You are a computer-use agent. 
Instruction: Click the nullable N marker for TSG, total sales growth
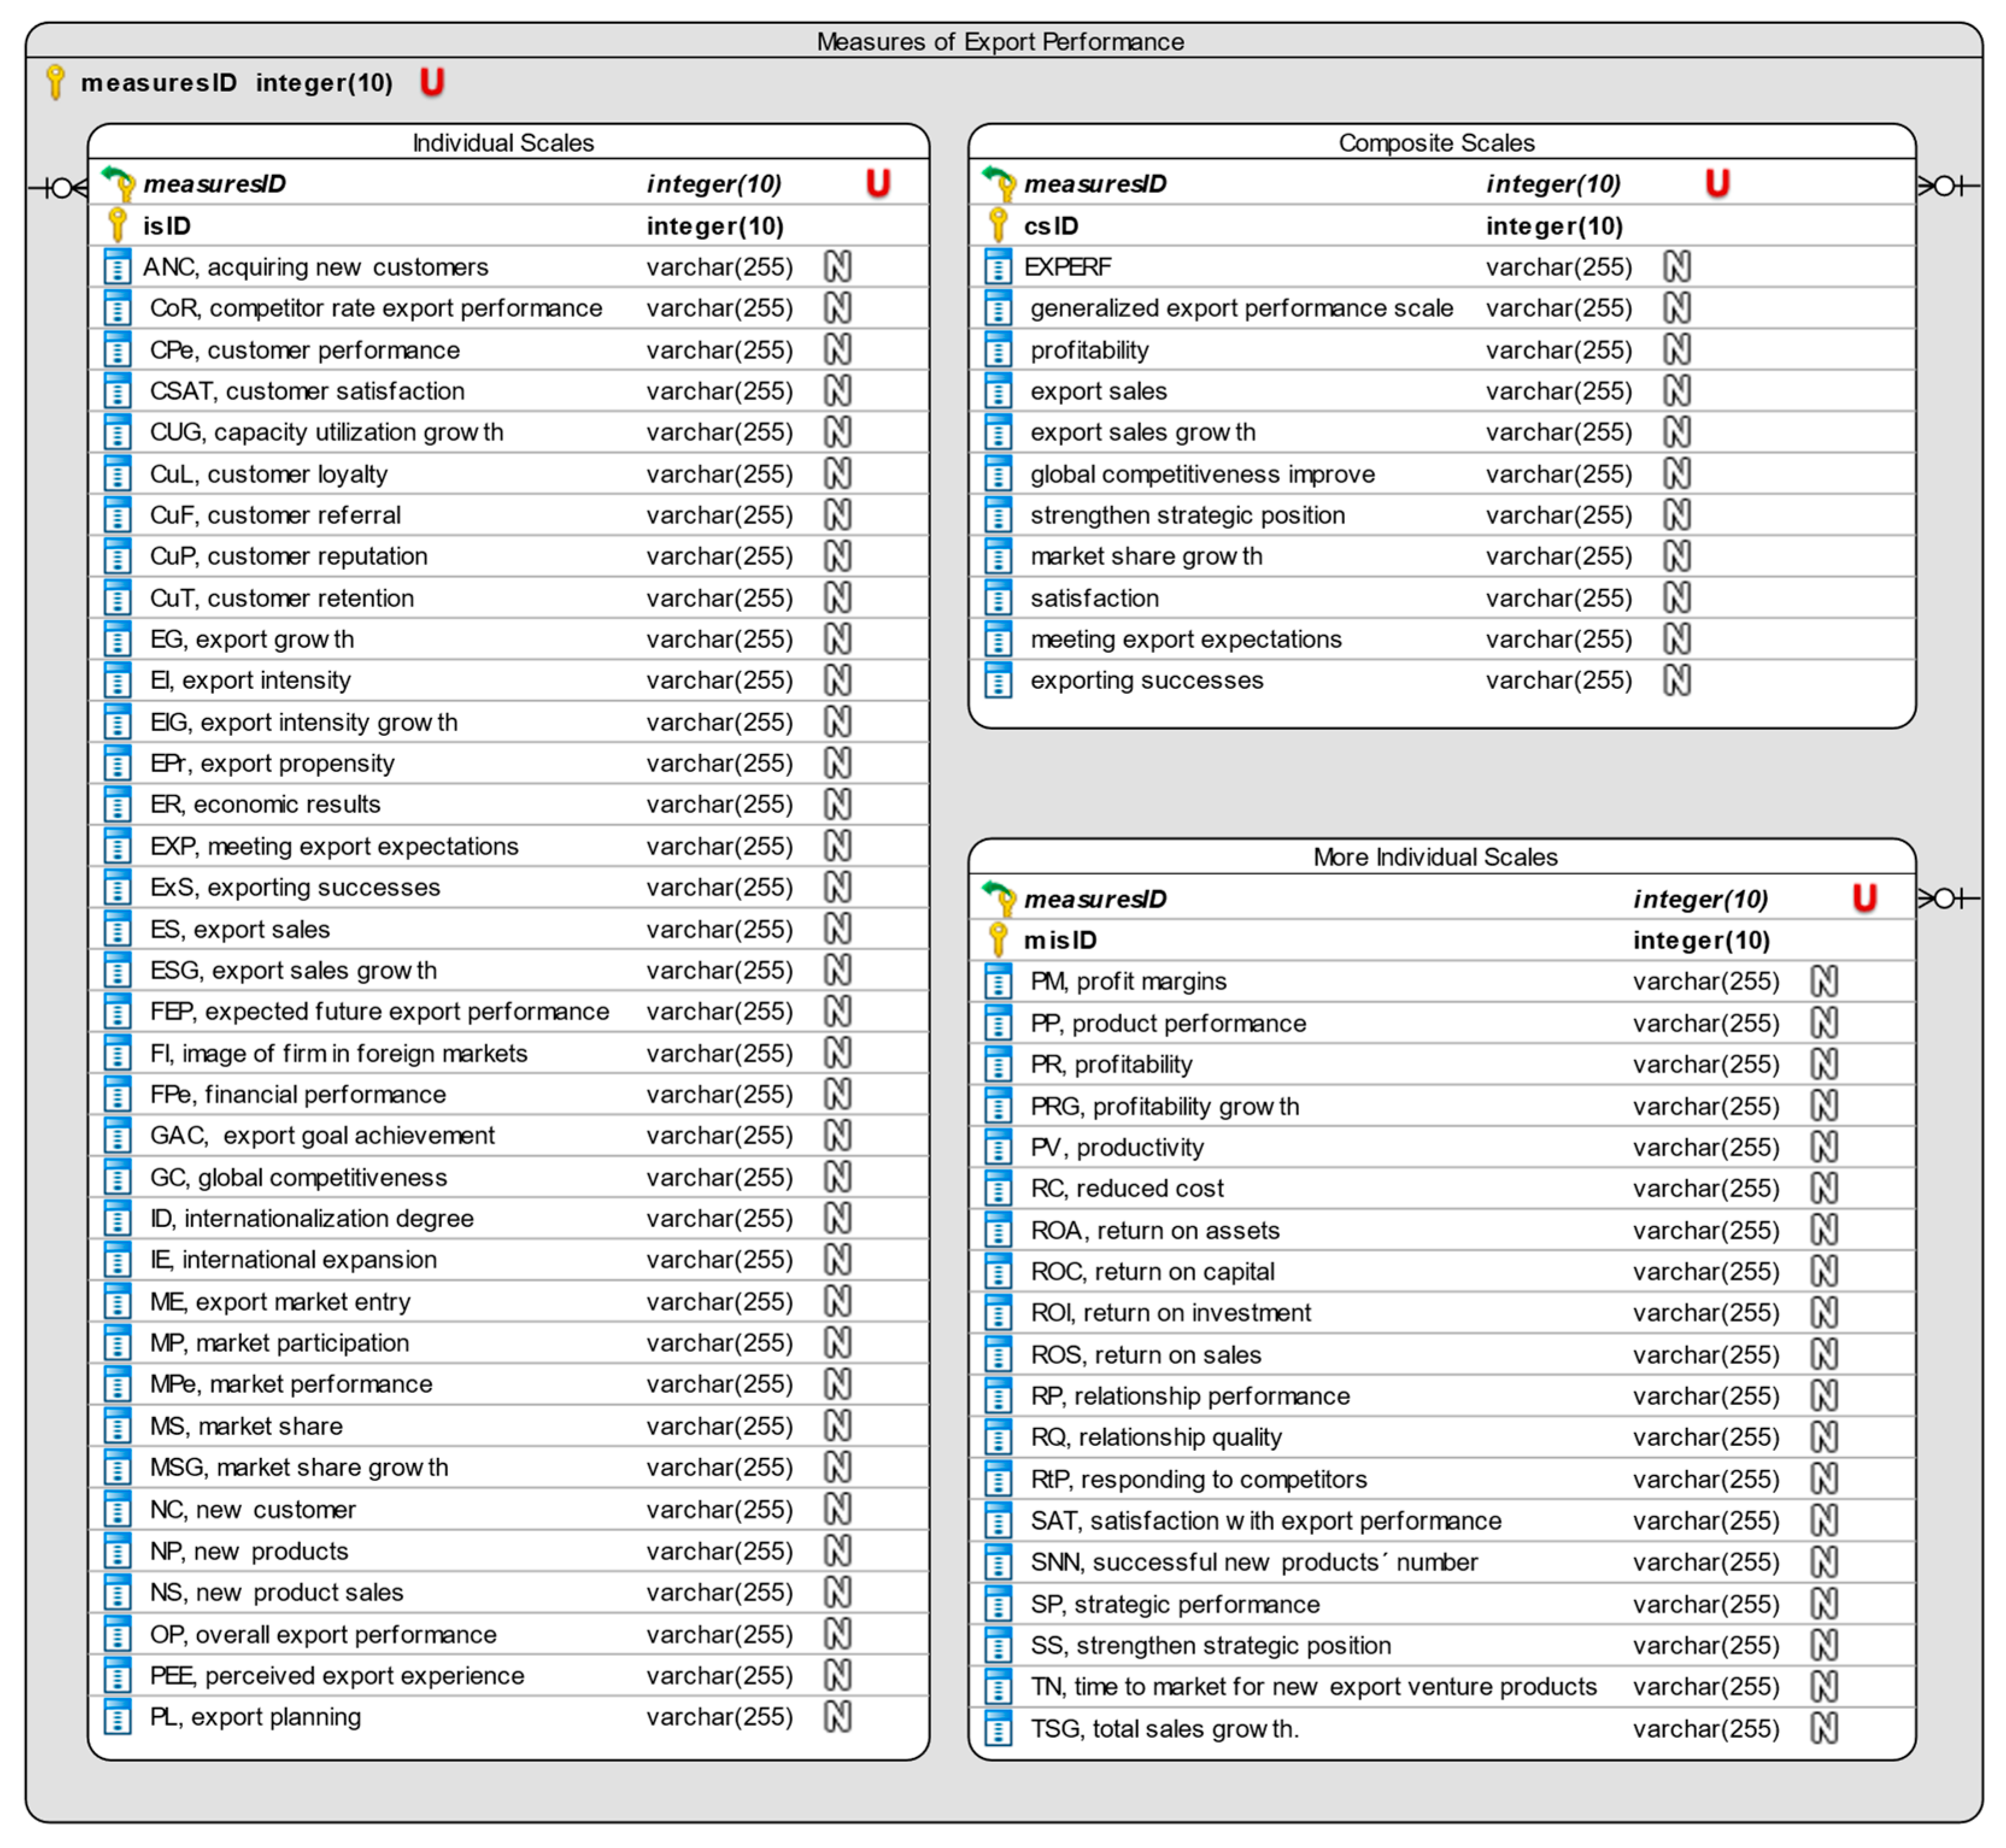1823,1728
